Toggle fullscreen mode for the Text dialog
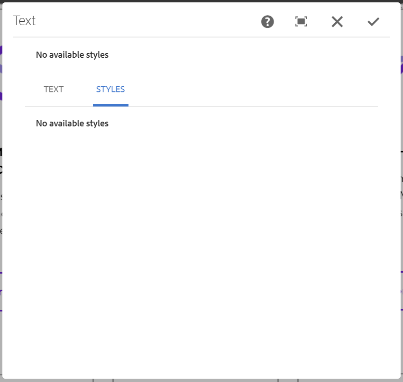Viewport: 403px width, 382px height. (301, 22)
